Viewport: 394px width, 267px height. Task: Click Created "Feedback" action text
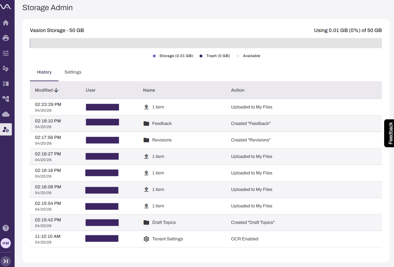[251, 124]
